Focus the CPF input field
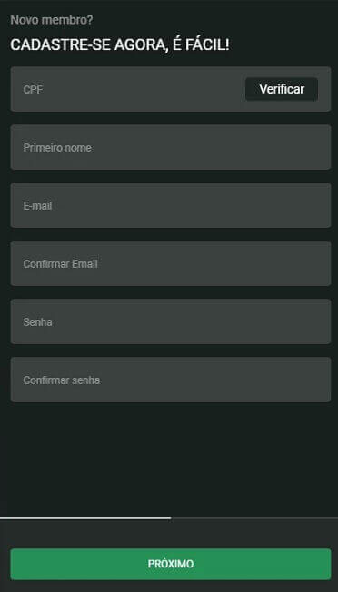This screenshot has height=592, width=338. (x=128, y=89)
